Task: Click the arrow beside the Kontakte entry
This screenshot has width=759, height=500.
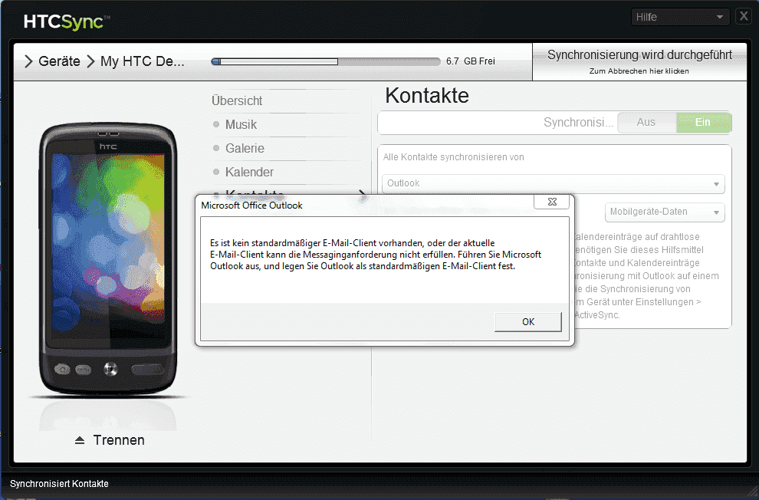Action: click(362, 195)
